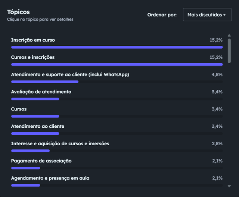Screen dimensions: 239x197
Task: Open the Inscrição em curso topic
Action: point(117,43)
